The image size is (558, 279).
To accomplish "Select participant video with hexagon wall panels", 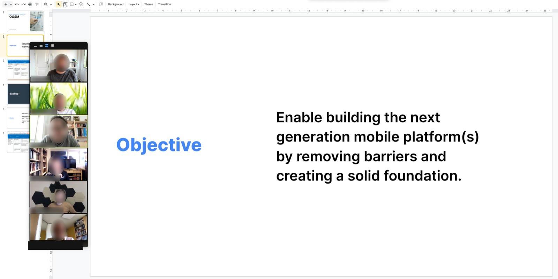I will 59,197.
